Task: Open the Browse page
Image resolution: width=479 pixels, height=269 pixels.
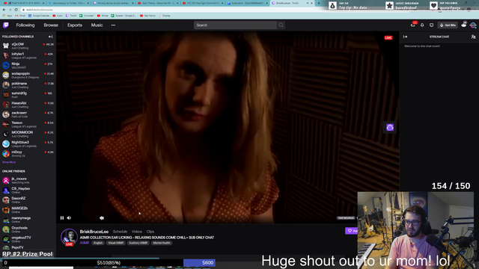Action: point(51,25)
